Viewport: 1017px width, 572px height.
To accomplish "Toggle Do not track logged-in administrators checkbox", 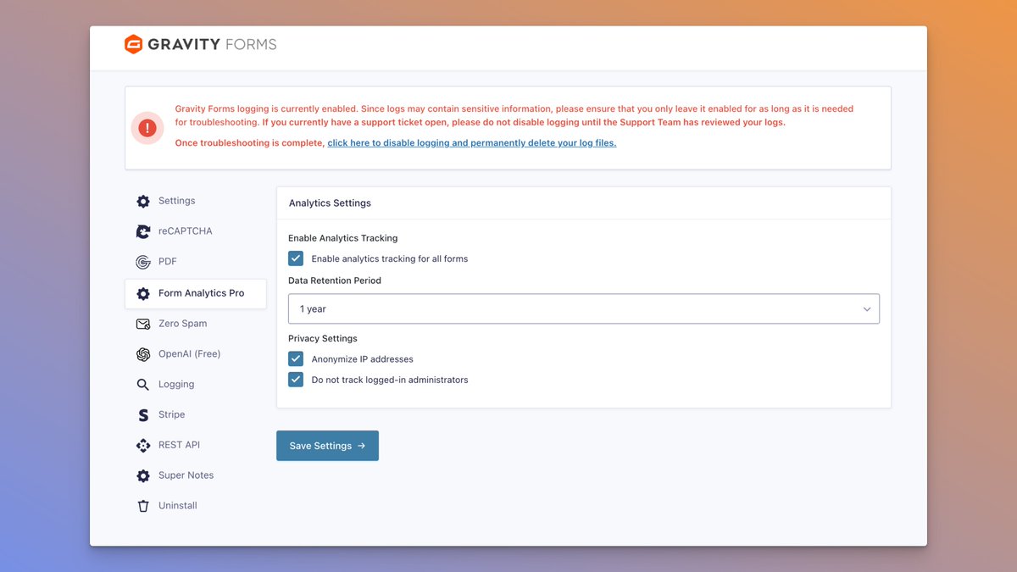I will (296, 380).
